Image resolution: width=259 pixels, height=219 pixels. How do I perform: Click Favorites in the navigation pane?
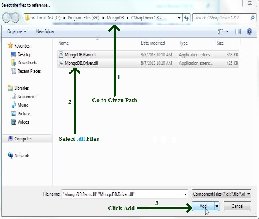[x=22, y=46]
